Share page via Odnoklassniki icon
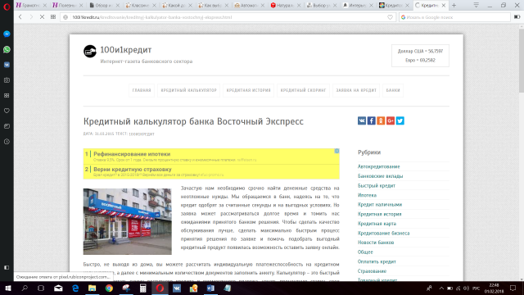The width and height of the screenshot is (524, 295). click(381, 120)
